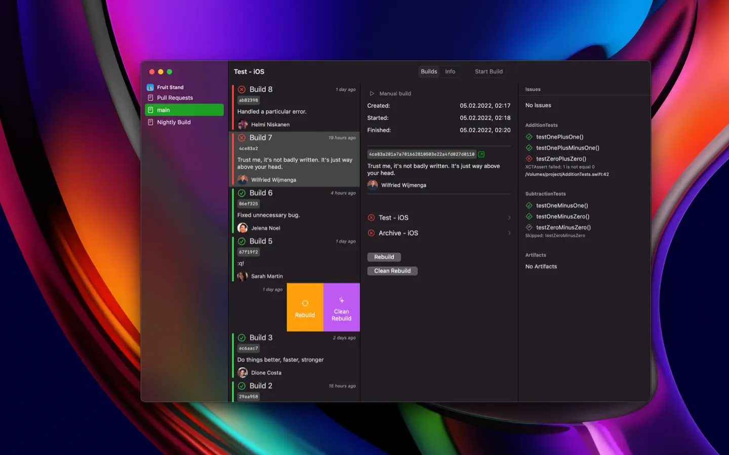Viewport: 729px width, 455px height.
Task: Click Helmi Niskanen's avatar
Action: [242, 124]
